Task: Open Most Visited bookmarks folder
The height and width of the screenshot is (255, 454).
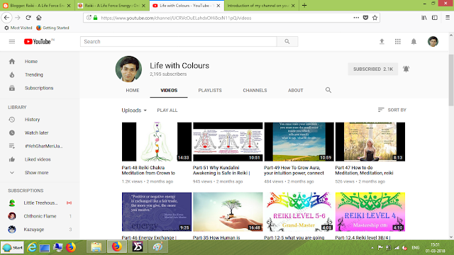Action: pos(18,28)
